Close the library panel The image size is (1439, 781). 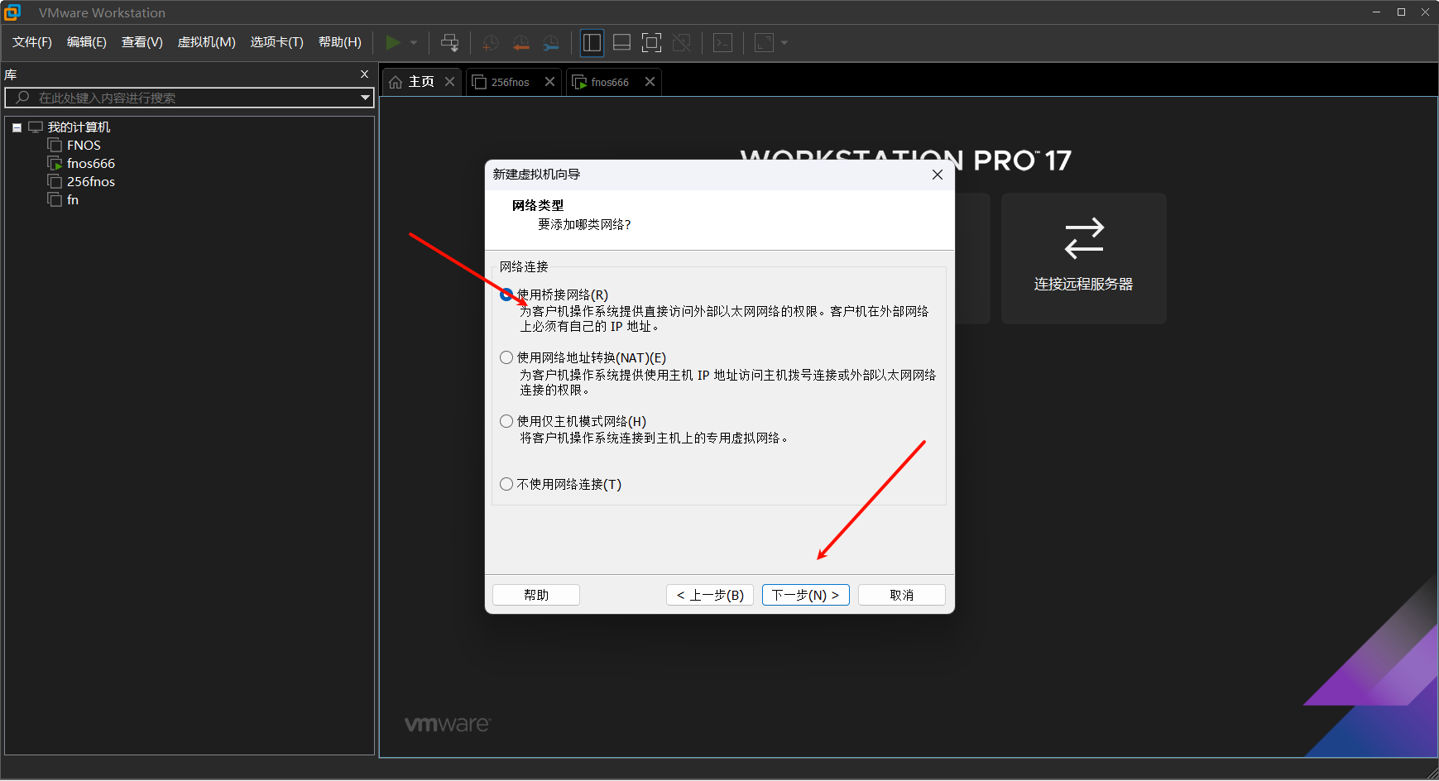tap(364, 74)
